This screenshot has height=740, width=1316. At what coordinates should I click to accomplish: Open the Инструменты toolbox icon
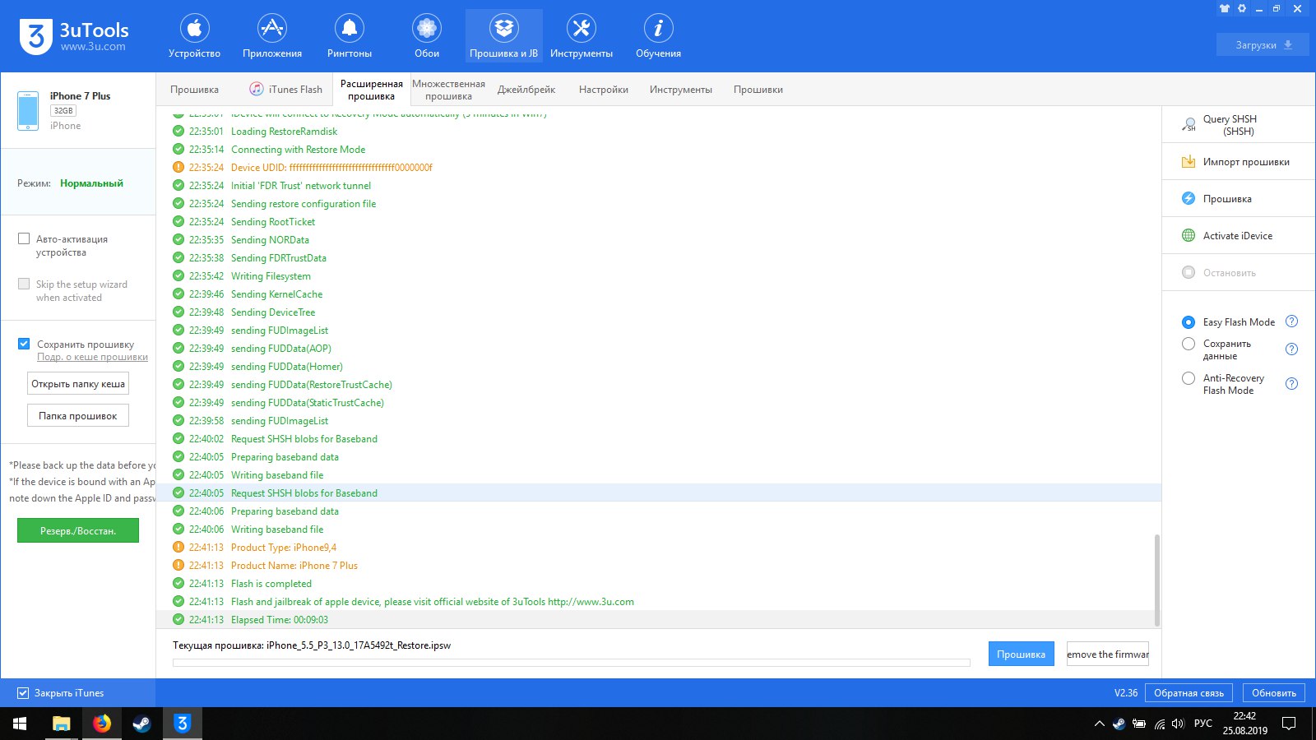tap(581, 29)
